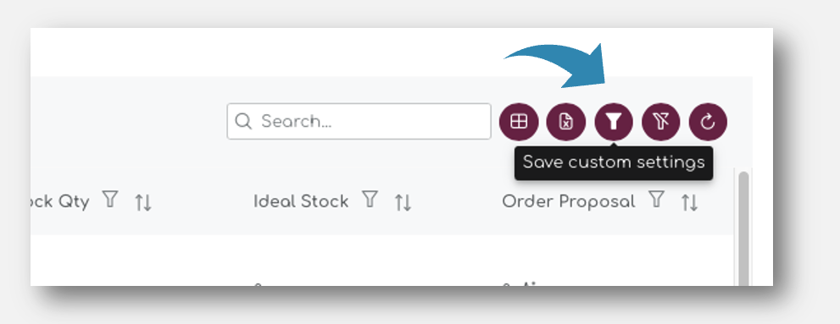The width and height of the screenshot is (840, 324).
Task: Click the Save custom settings tooltip
Action: [614, 162]
